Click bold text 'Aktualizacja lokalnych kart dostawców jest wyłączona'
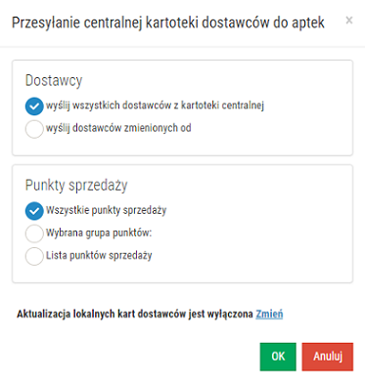The image size is (365, 382). pos(135,314)
